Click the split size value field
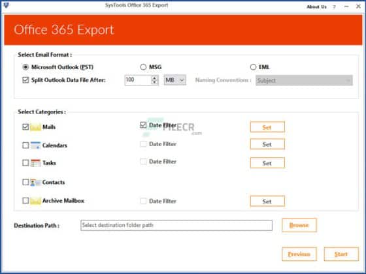 [138, 80]
